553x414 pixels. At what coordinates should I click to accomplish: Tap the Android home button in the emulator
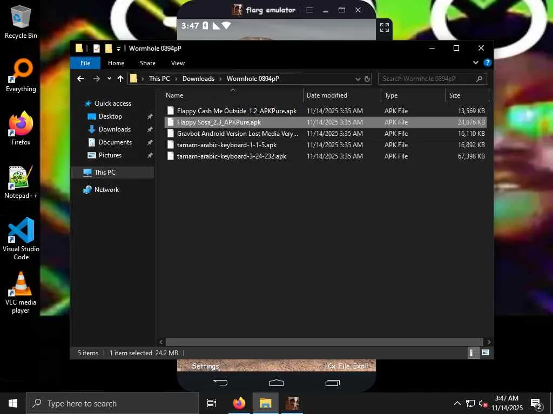tap(276, 382)
